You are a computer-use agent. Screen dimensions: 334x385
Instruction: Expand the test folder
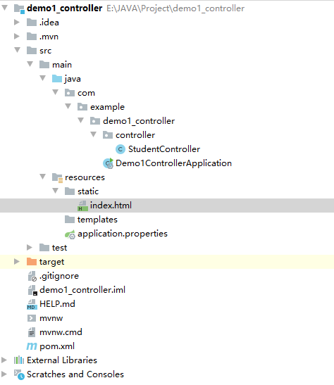pyautogui.click(x=30, y=248)
